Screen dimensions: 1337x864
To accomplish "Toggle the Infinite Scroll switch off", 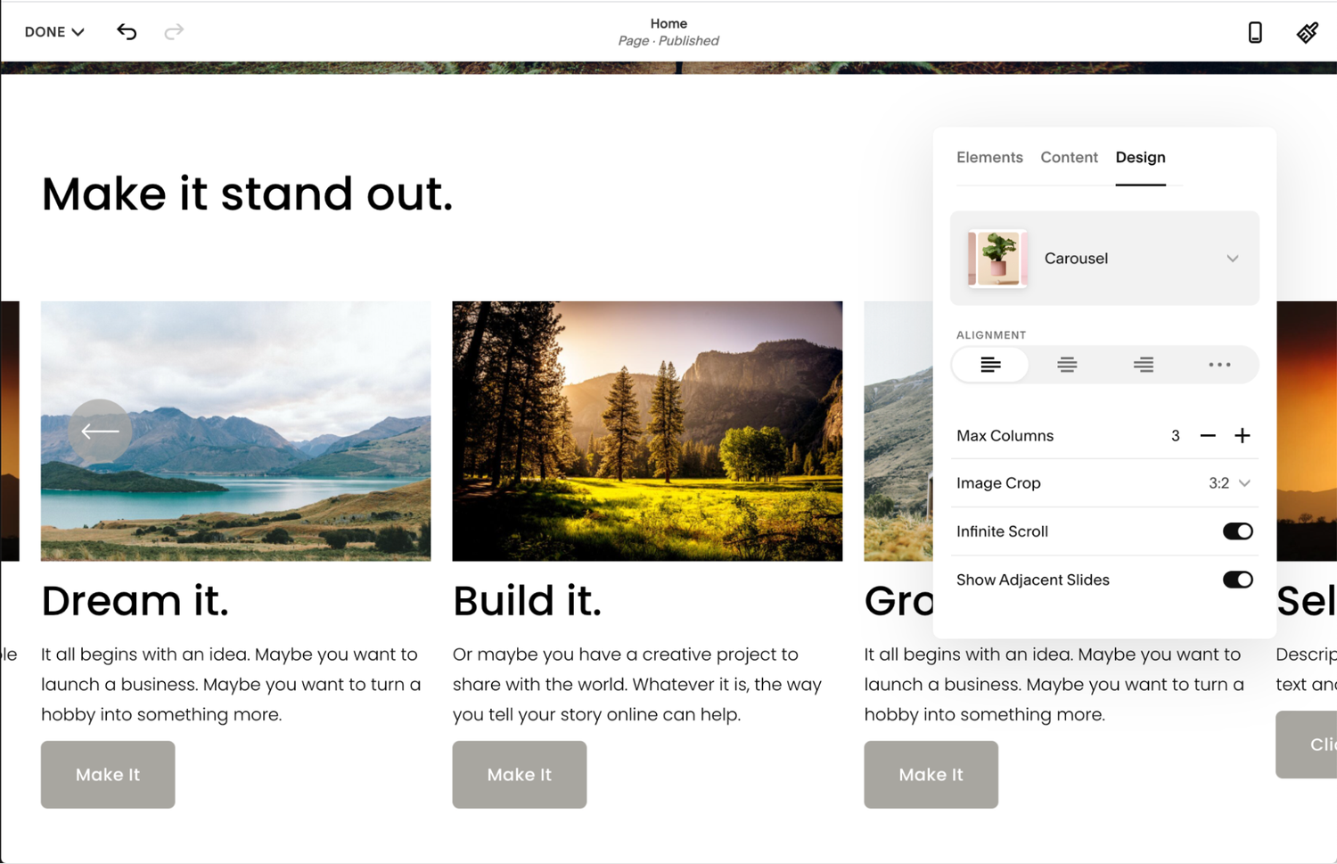I will pos(1237,531).
